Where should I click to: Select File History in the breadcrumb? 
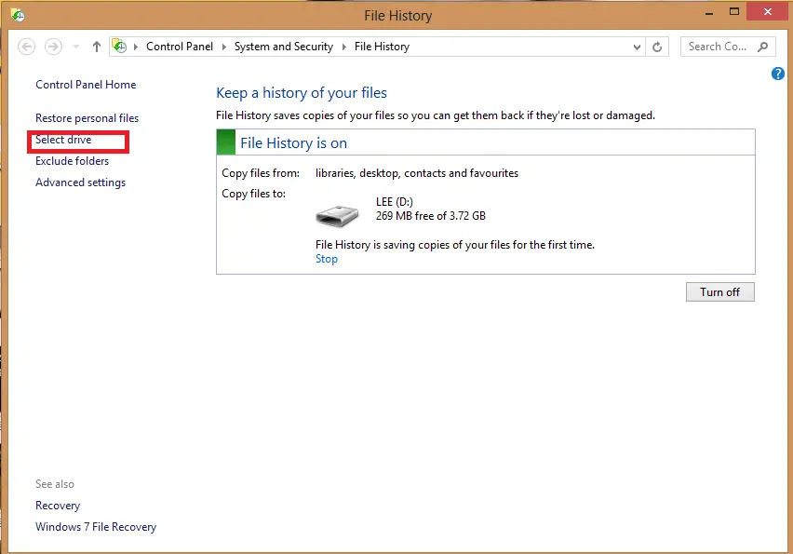(x=382, y=47)
